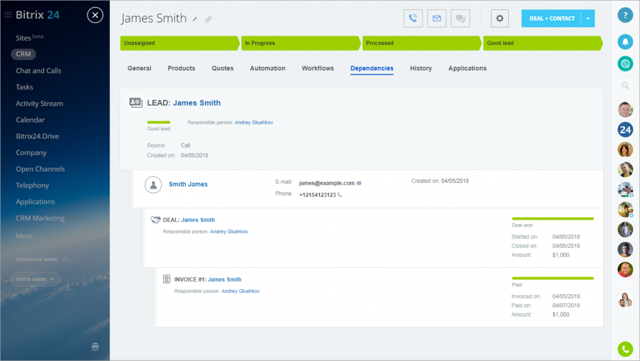
Task: Click the envelope icon beside james@example.com
Action: 359,183
